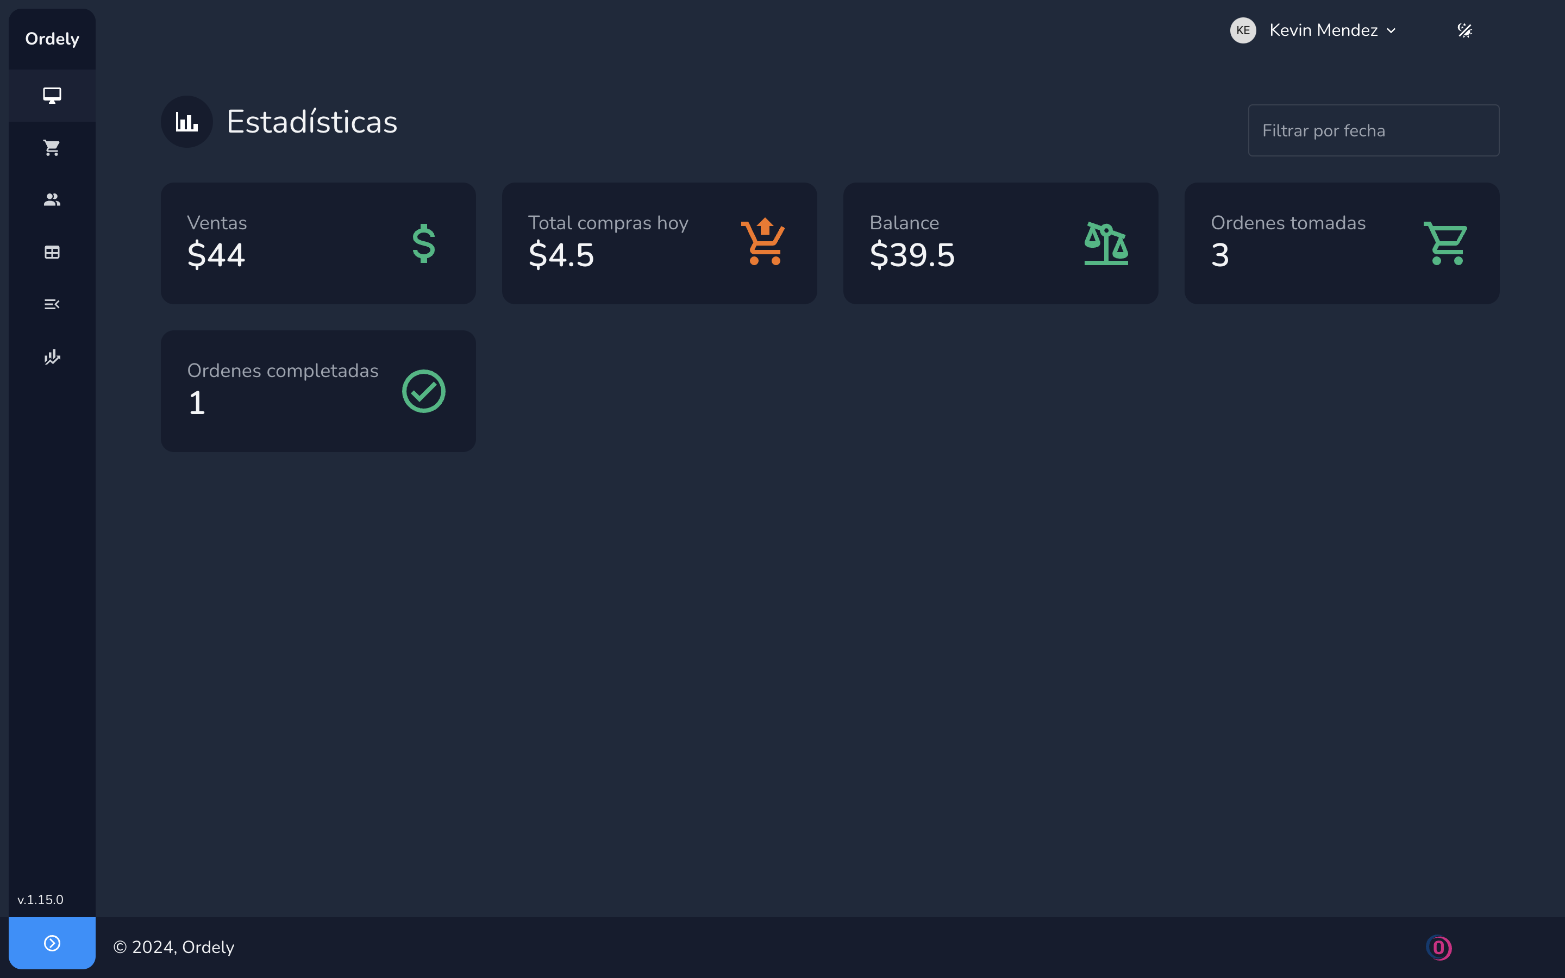Viewport: 1565px width, 978px height.
Task: Click the Balance value $39.5
Action: tap(912, 255)
